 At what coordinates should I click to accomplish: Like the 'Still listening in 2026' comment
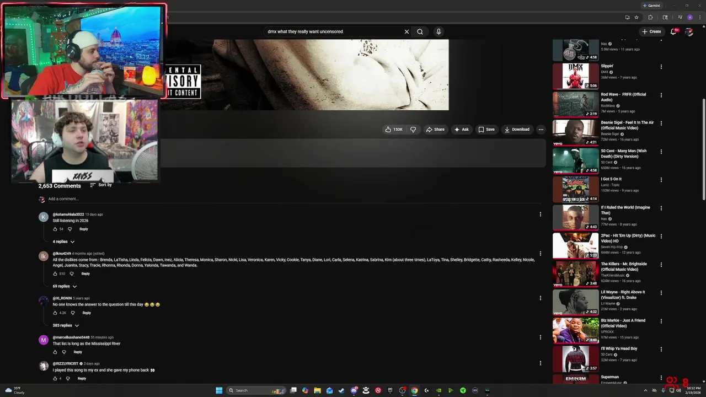[55, 229]
